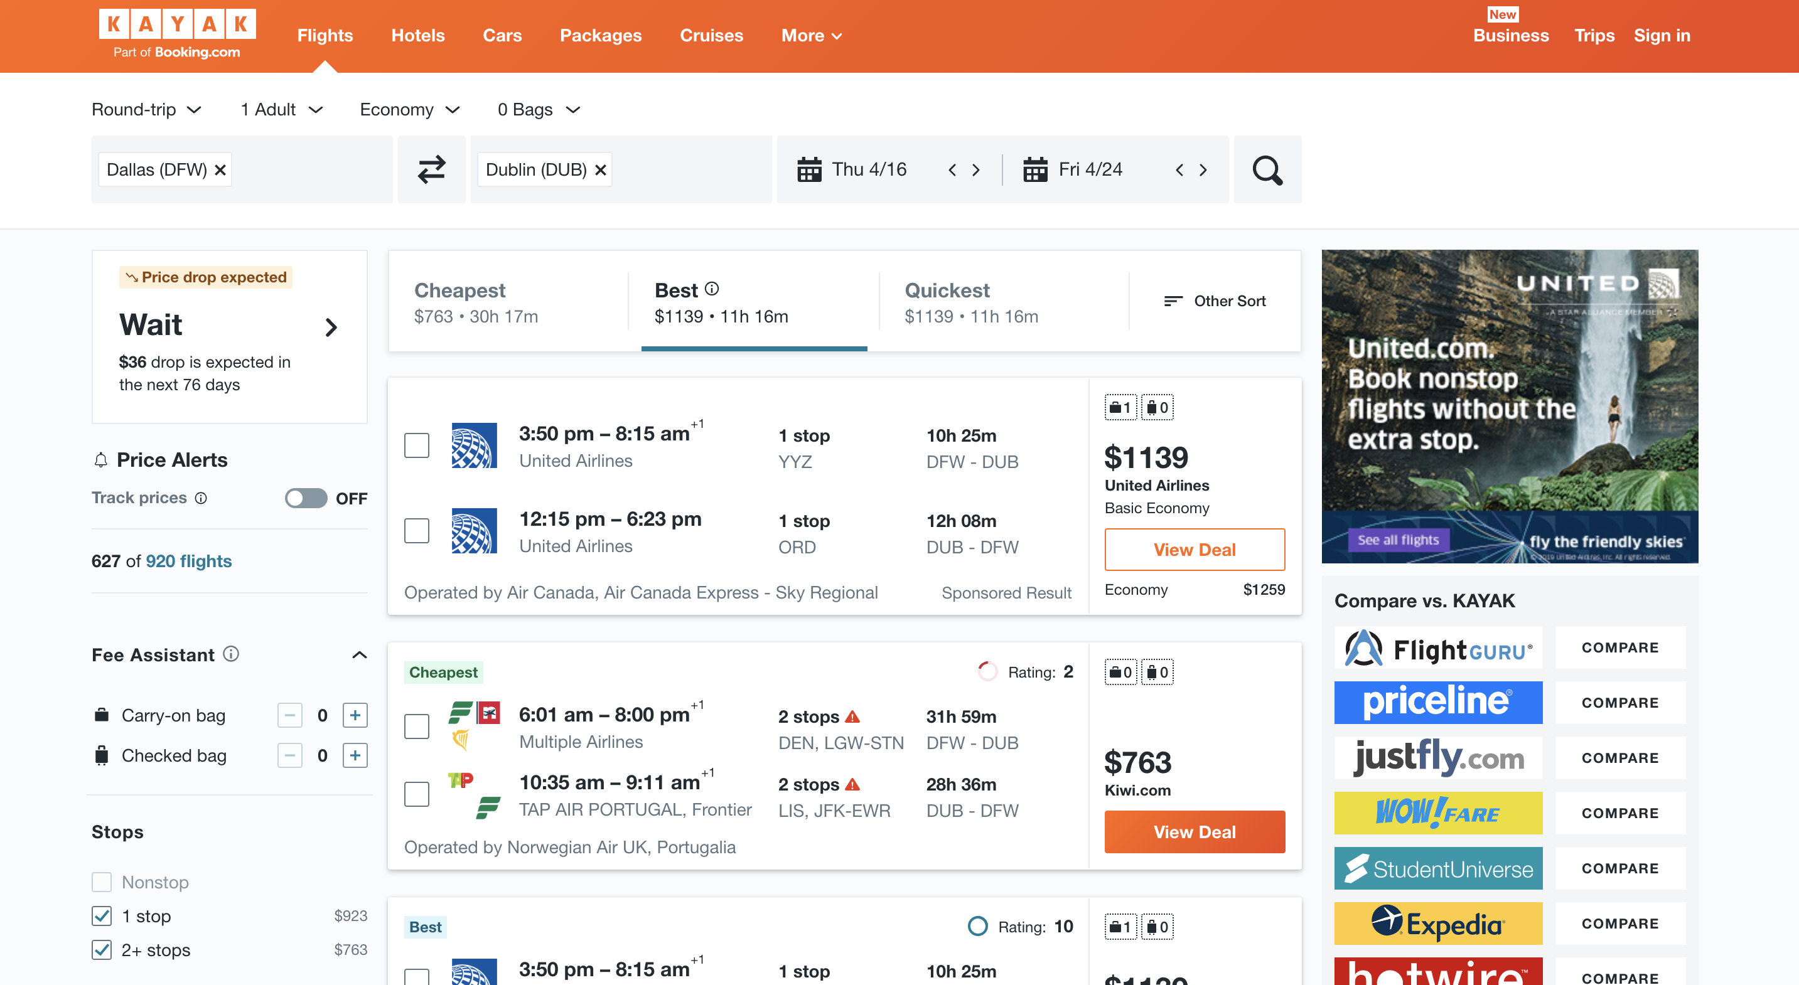Open the United.com nonstop flights ad
Screen dimensions: 1799x985
click(x=1510, y=407)
